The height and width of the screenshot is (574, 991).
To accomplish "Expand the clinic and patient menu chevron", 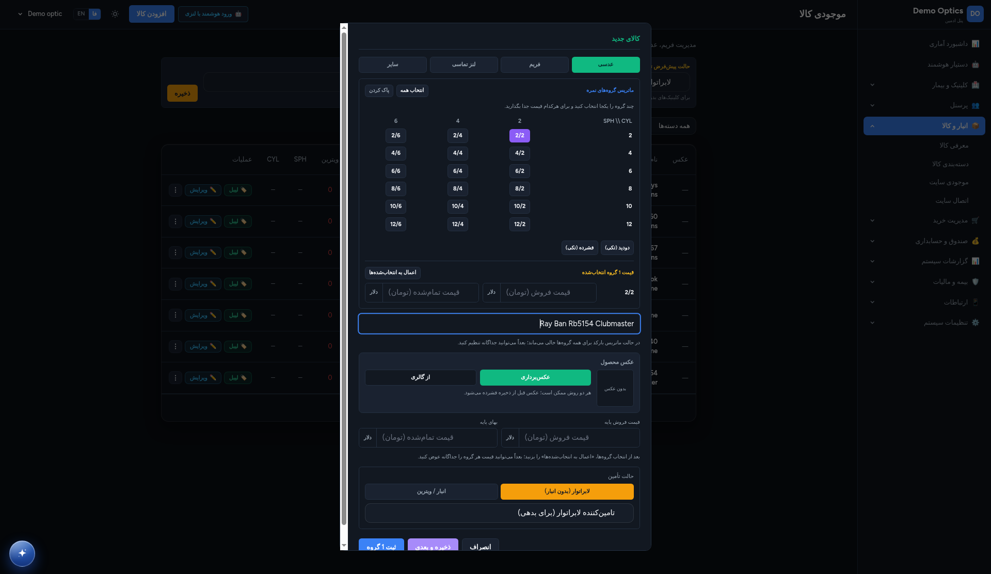I will [x=872, y=85].
